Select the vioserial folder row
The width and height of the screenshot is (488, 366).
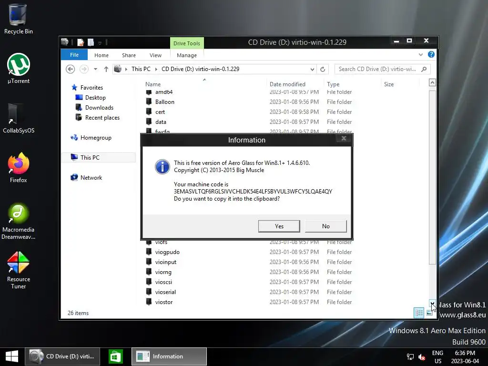[x=249, y=292]
